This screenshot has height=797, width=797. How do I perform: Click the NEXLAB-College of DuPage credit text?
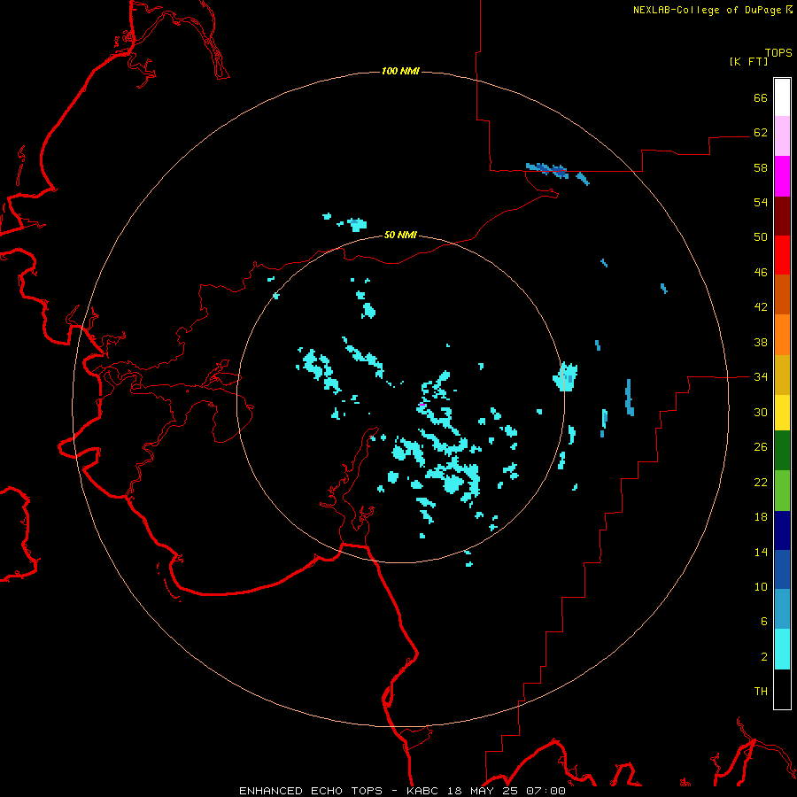tap(707, 10)
